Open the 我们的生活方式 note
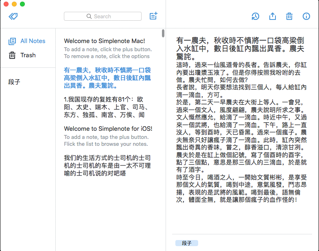This screenshot has width=319, height=251. [x=107, y=165]
